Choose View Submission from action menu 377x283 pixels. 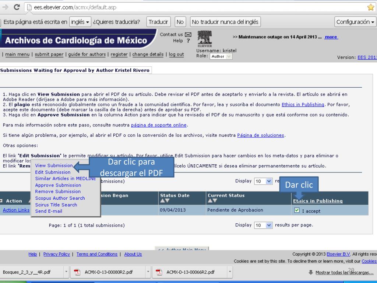click(54, 165)
